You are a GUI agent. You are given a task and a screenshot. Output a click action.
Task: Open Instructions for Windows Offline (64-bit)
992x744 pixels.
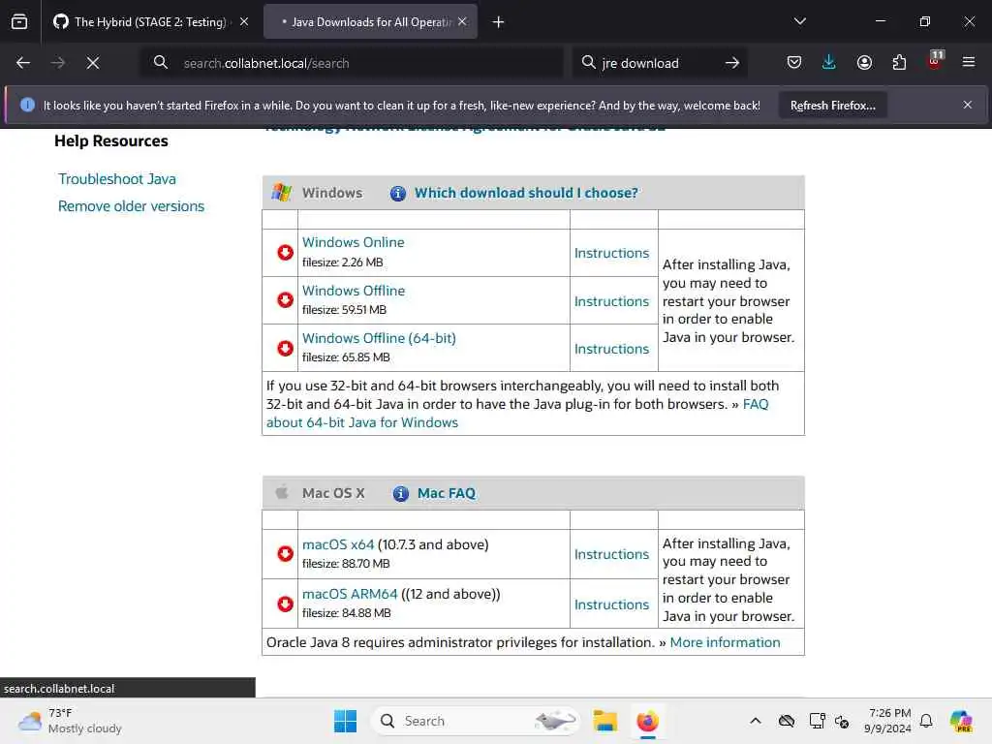pos(611,349)
